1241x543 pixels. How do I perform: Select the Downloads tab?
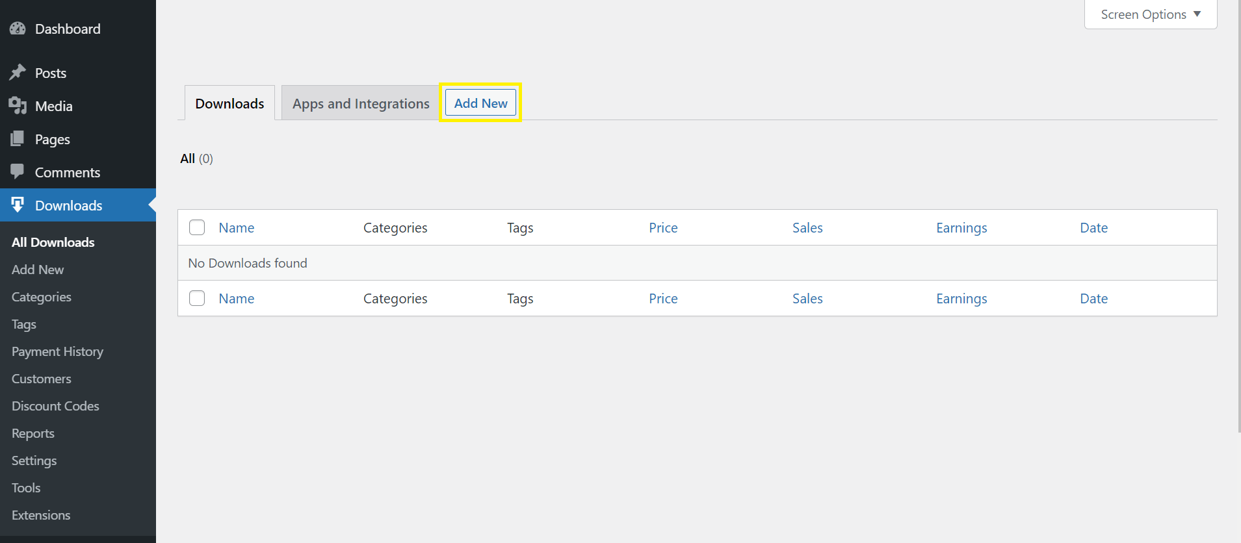(229, 104)
